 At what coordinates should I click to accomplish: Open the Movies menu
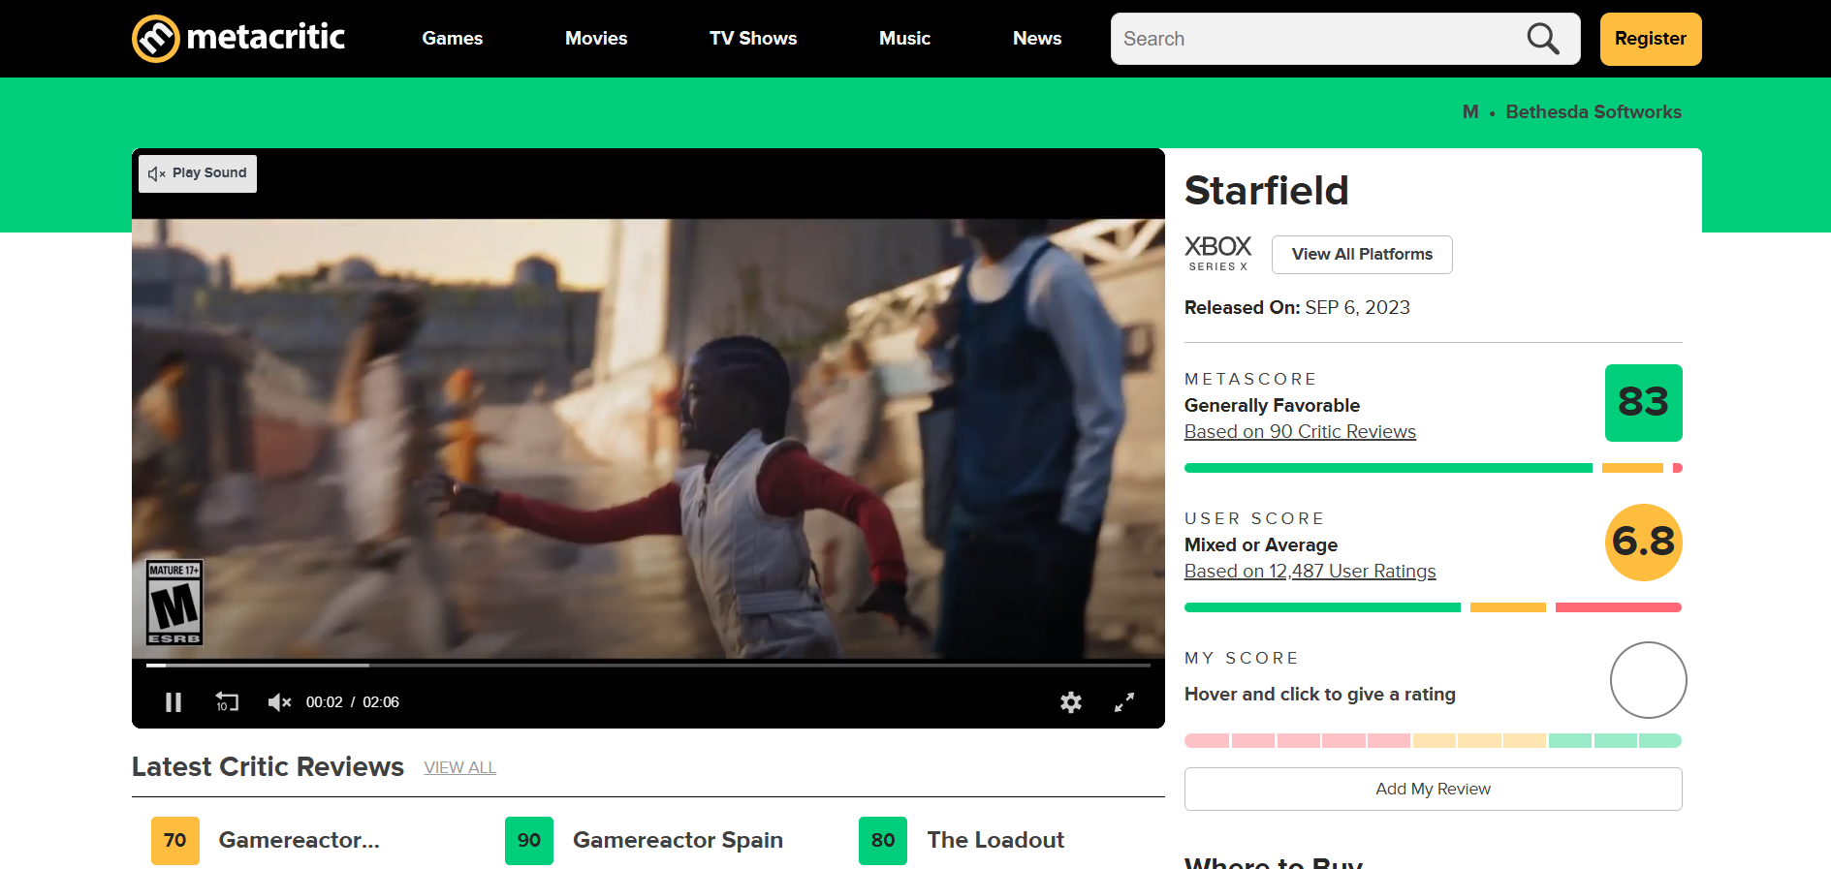click(596, 39)
